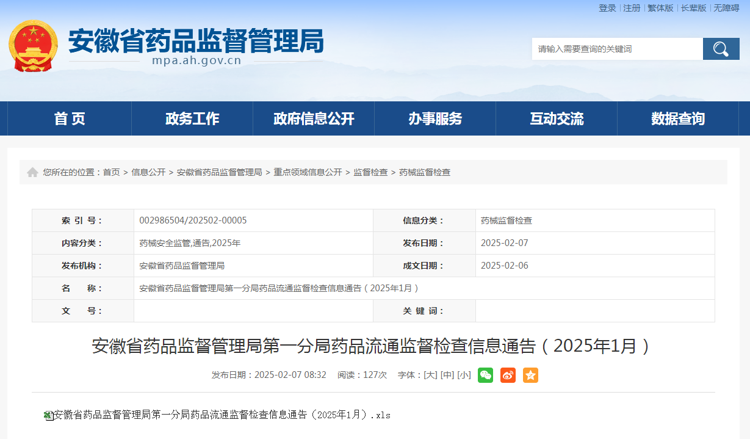Image resolution: width=750 pixels, height=439 pixels.
Task: Share the notice via WeChat icon
Action: point(485,375)
